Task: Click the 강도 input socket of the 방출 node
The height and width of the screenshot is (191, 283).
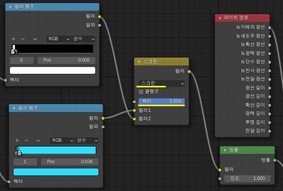Action: point(220,179)
